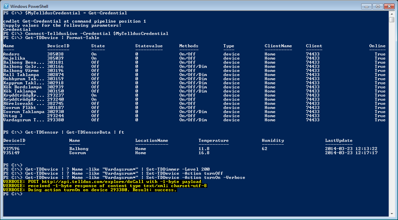Click device ID 303166
The image size is (398, 220).
[x=55, y=66]
